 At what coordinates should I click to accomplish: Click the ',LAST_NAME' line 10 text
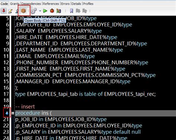point(69,50)
